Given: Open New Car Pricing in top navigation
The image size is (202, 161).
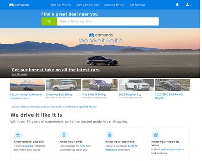Looking at the screenshot, I should (x=61, y=5).
